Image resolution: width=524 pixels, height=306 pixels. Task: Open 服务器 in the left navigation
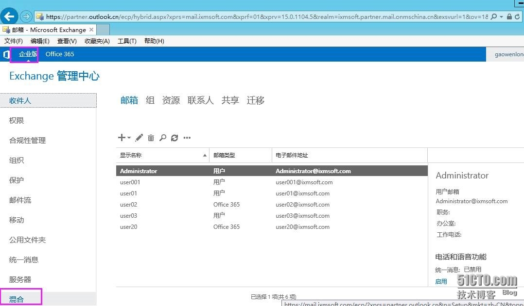click(20, 279)
